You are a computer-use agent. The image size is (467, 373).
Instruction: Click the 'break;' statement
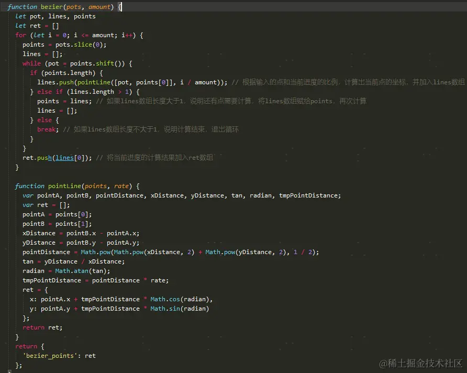[48, 129]
